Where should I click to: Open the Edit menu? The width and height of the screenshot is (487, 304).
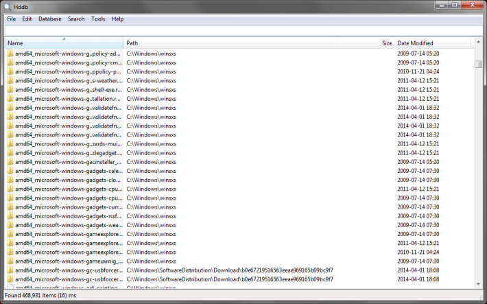(x=27, y=19)
